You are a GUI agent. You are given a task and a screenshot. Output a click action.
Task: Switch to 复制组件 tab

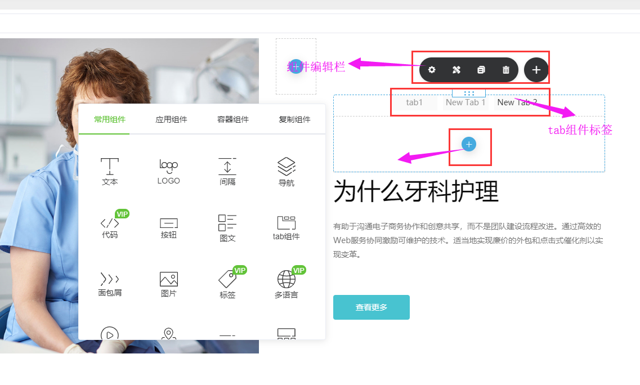tap(295, 119)
